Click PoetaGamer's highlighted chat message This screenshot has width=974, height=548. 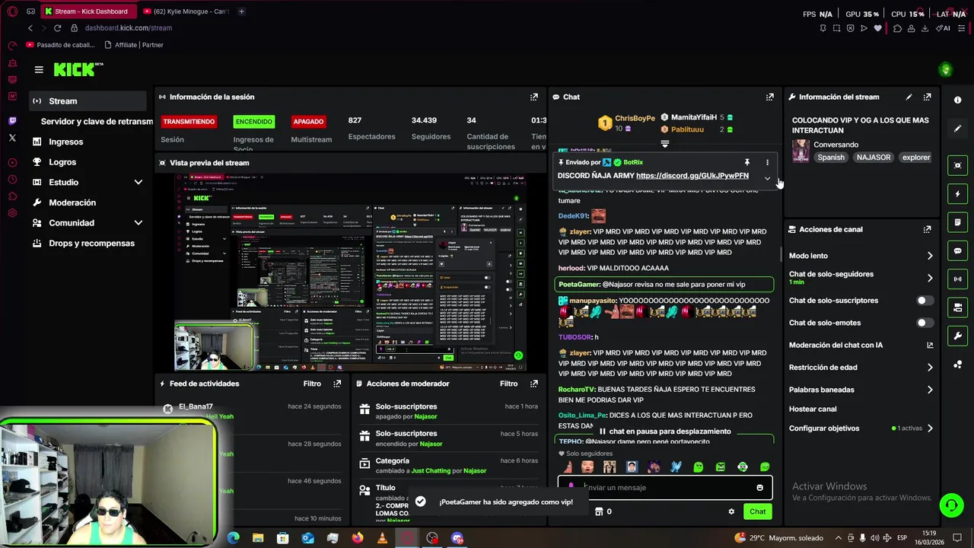pos(664,285)
